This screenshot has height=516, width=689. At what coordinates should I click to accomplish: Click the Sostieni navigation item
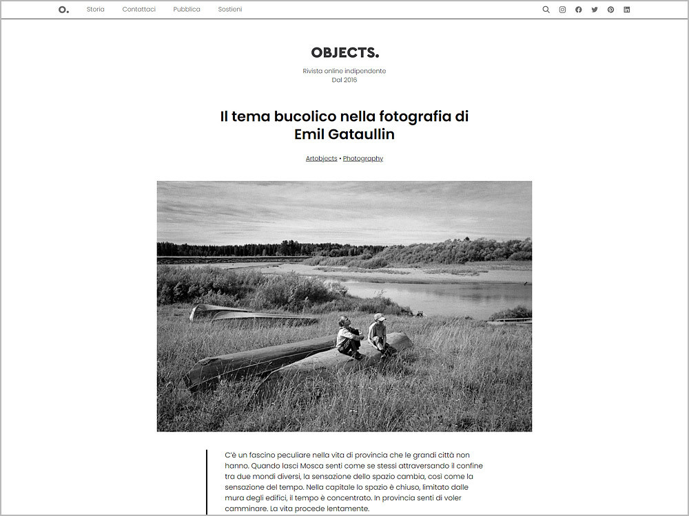[230, 10]
